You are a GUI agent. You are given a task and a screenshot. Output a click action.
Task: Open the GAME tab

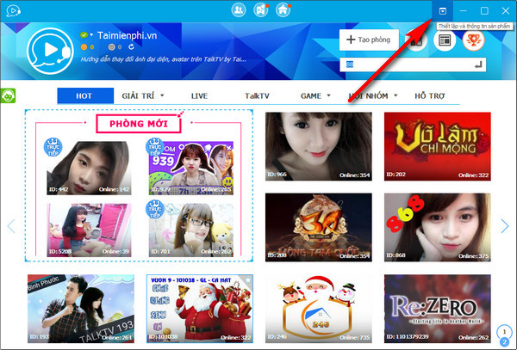click(x=310, y=95)
